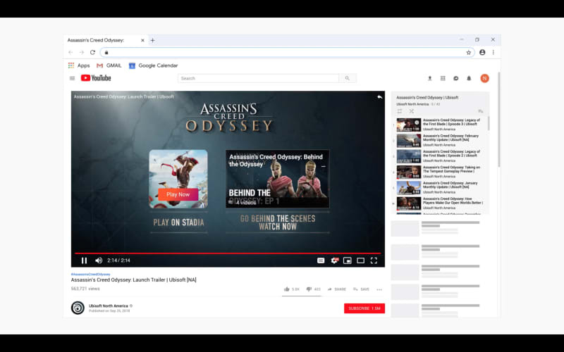Screen dimensions: 564x352
Task: Open the YouTube guide hamburger menu
Action: click(x=73, y=78)
